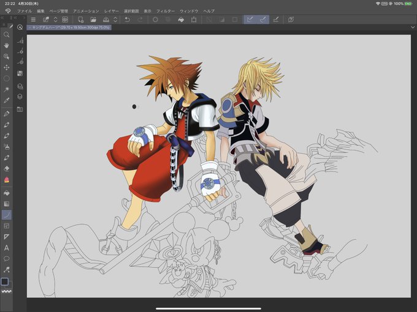Select the Decoration tool
Viewport: 417px width, 312px height.
tap(6, 157)
